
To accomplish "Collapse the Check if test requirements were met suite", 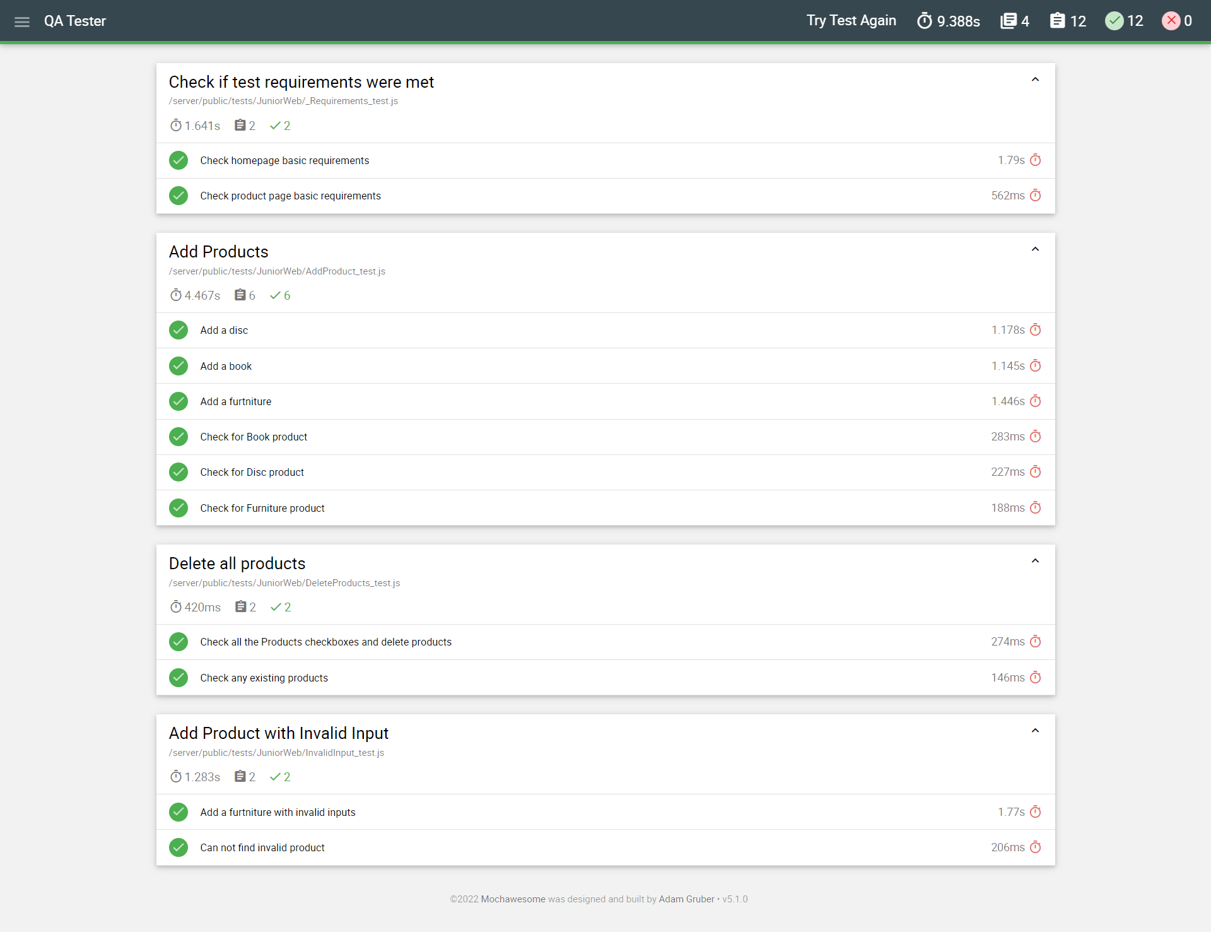I will tap(1035, 80).
